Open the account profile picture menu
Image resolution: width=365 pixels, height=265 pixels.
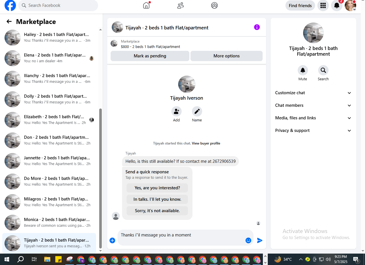tap(350, 5)
